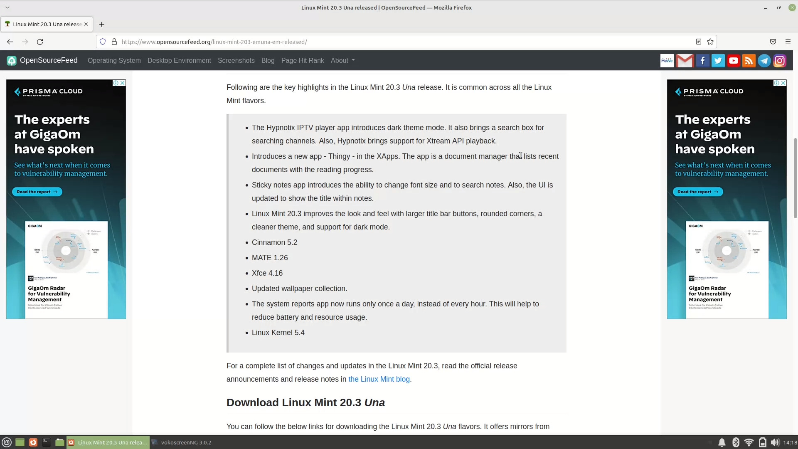Open the tracking protection shield icon
Screen dimensions: 798x449
pos(103,42)
